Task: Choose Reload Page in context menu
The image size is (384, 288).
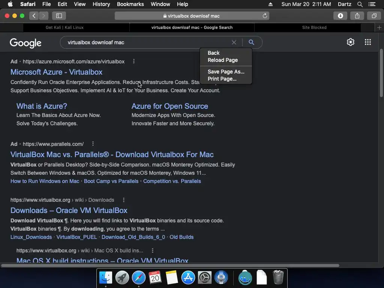Action: [226, 60]
